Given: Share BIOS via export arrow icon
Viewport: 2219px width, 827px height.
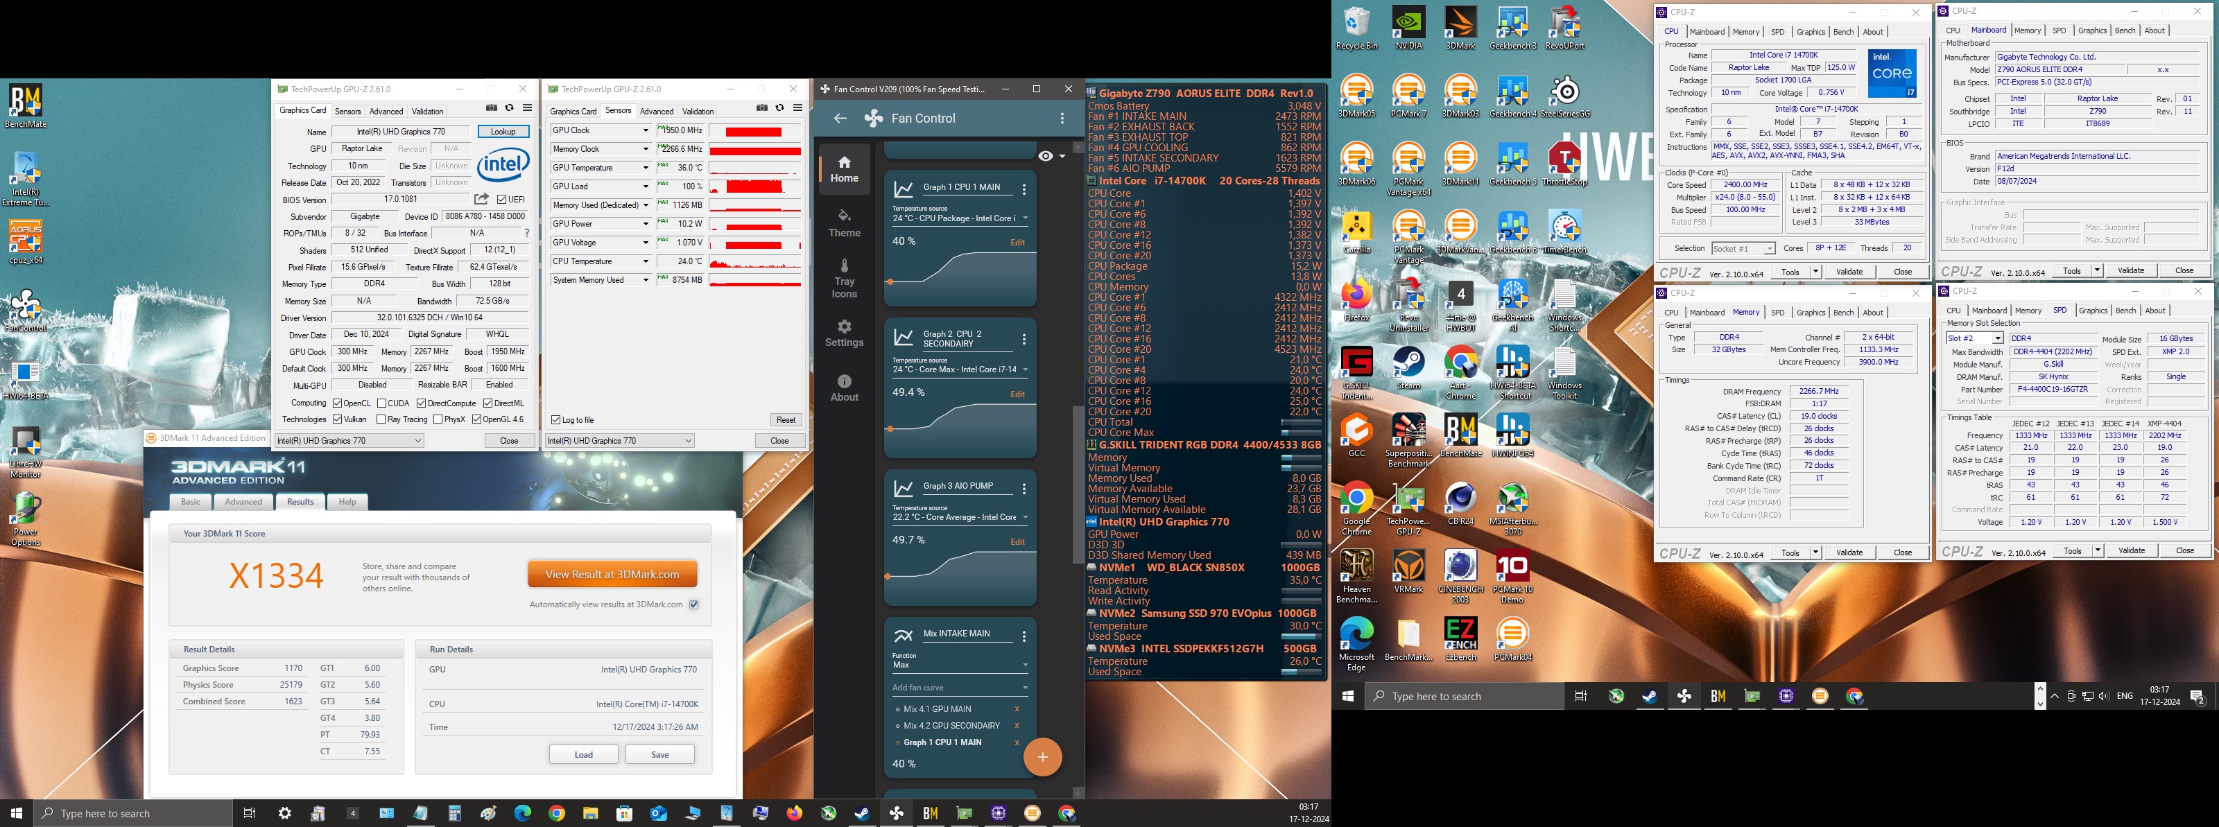Looking at the screenshot, I should 481,199.
